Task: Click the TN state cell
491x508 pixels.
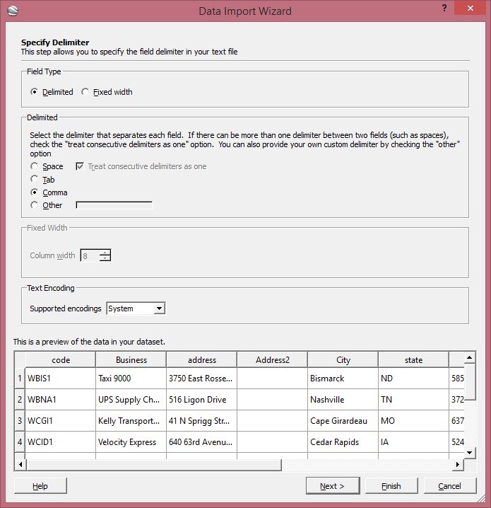Action: [413, 400]
